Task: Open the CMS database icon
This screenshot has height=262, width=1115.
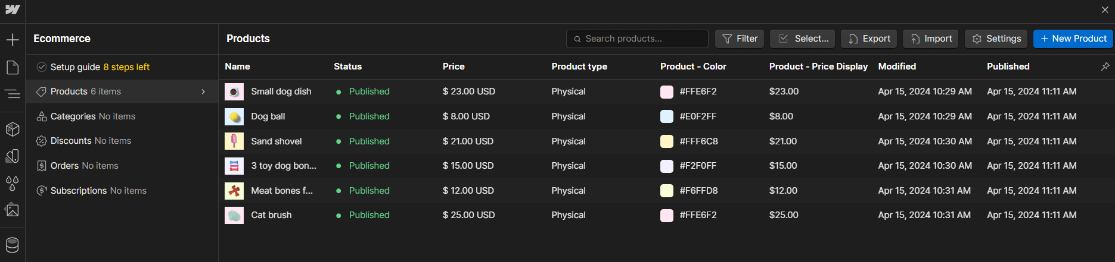Action: point(13,245)
